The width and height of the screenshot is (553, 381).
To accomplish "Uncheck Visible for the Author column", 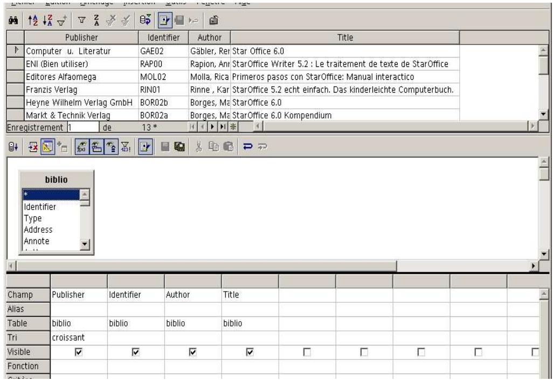I will point(192,352).
